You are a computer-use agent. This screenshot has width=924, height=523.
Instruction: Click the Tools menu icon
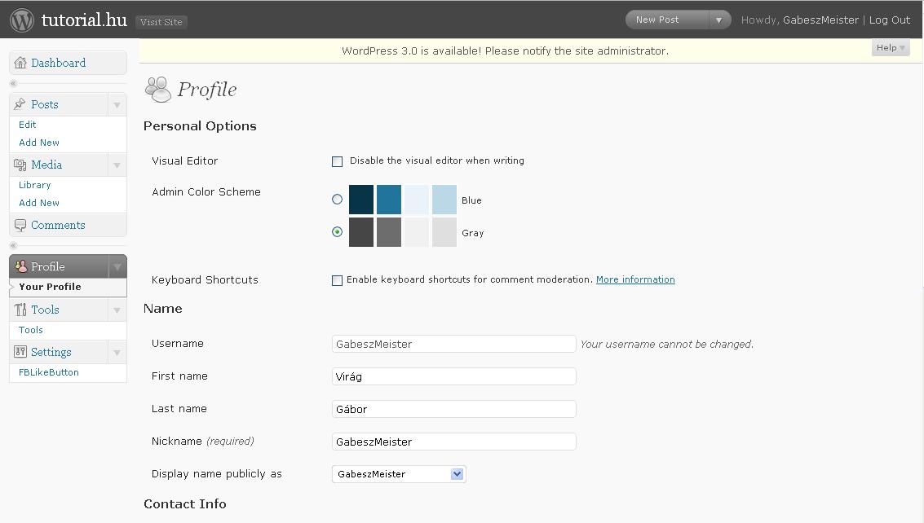20,310
